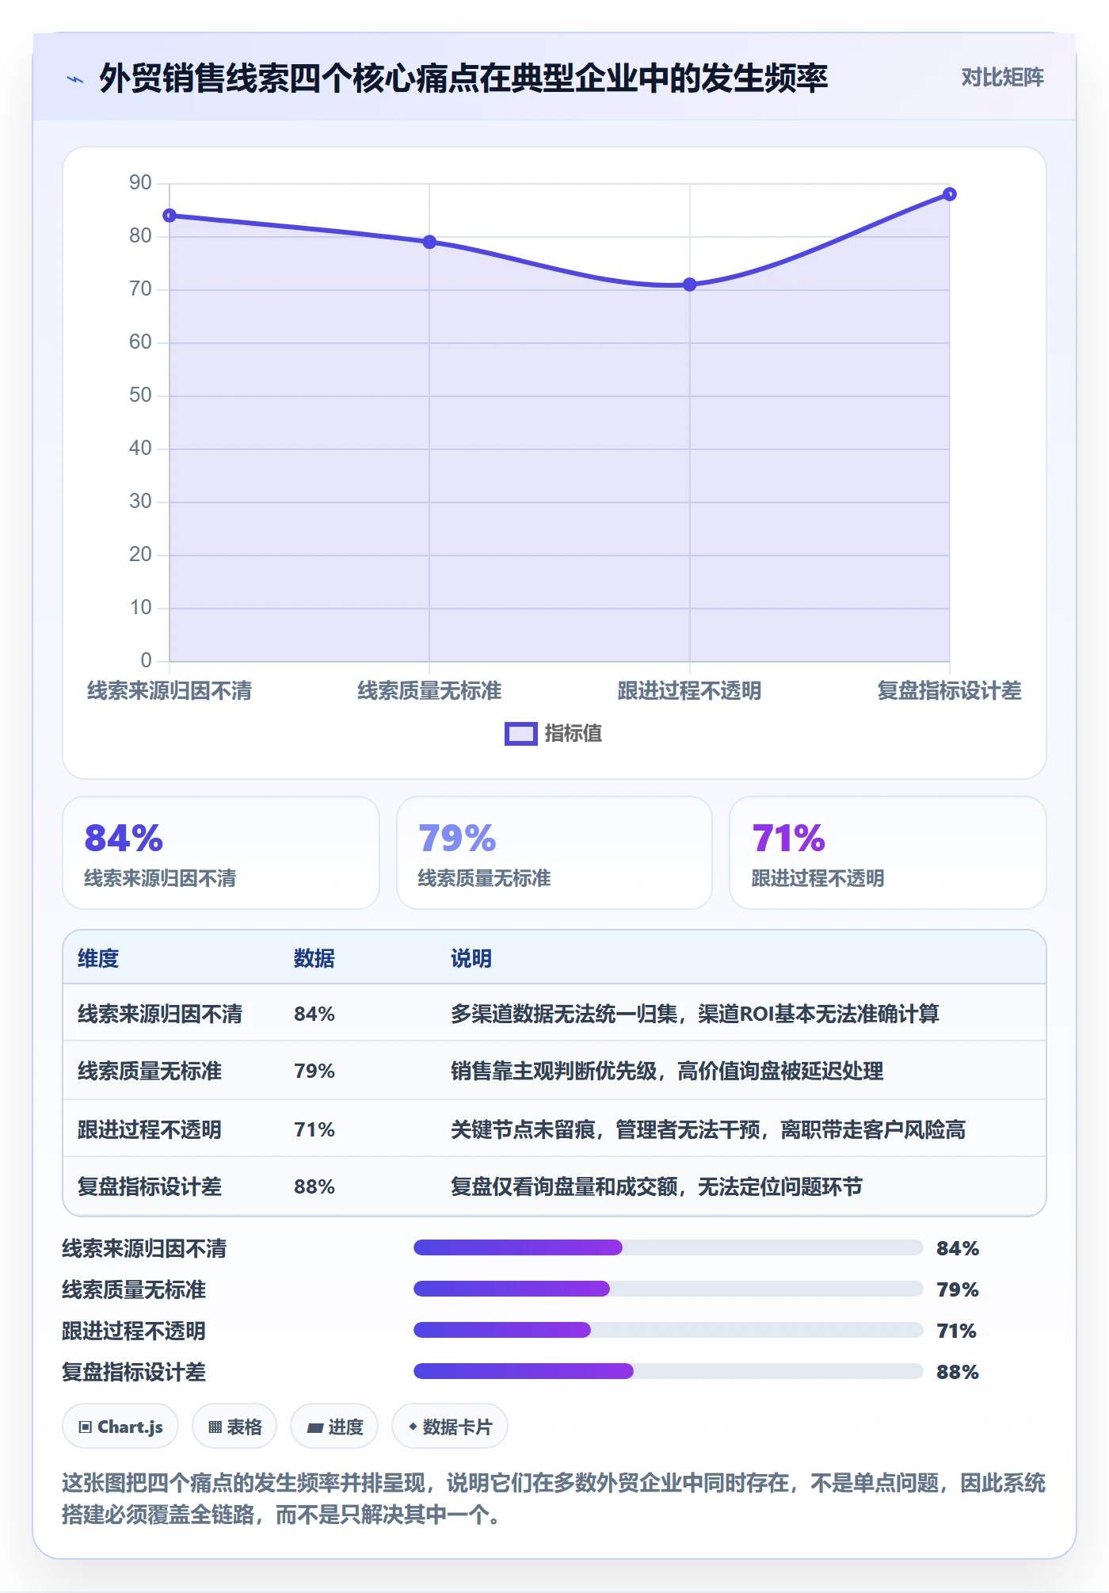The image size is (1109, 1593).
Task: Click the 线索质量无标准 progress bar
Action: click(668, 1289)
